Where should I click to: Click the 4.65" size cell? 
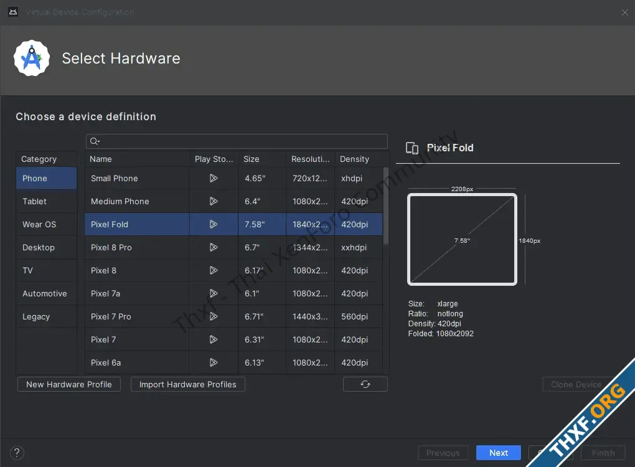click(x=262, y=178)
